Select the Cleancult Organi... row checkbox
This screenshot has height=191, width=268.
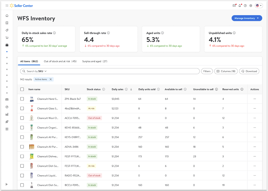(22, 128)
